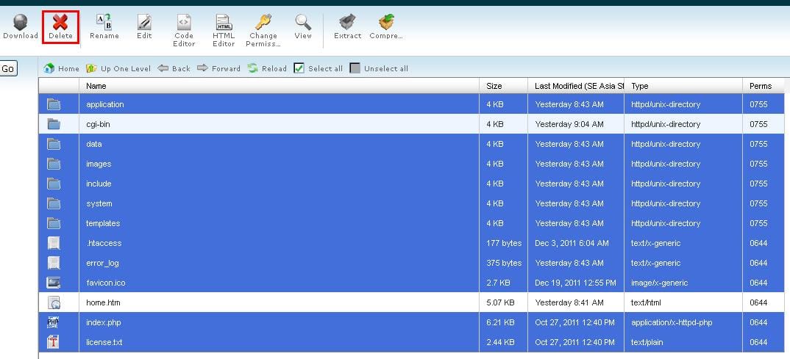790x359 pixels.
Task: Click the Extract archive icon
Action: tap(348, 22)
